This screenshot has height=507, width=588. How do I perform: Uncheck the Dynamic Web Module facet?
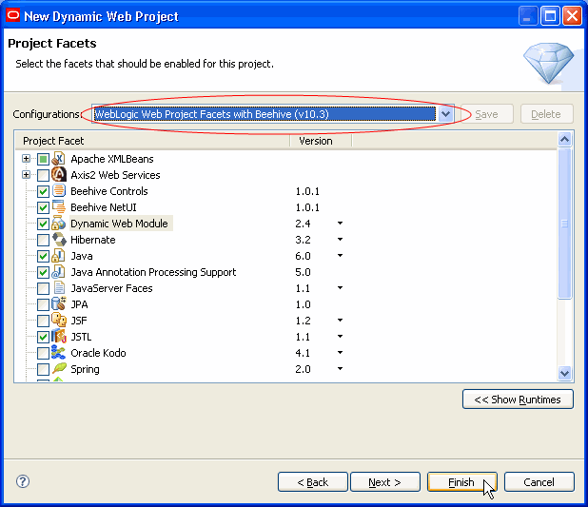[x=43, y=224]
